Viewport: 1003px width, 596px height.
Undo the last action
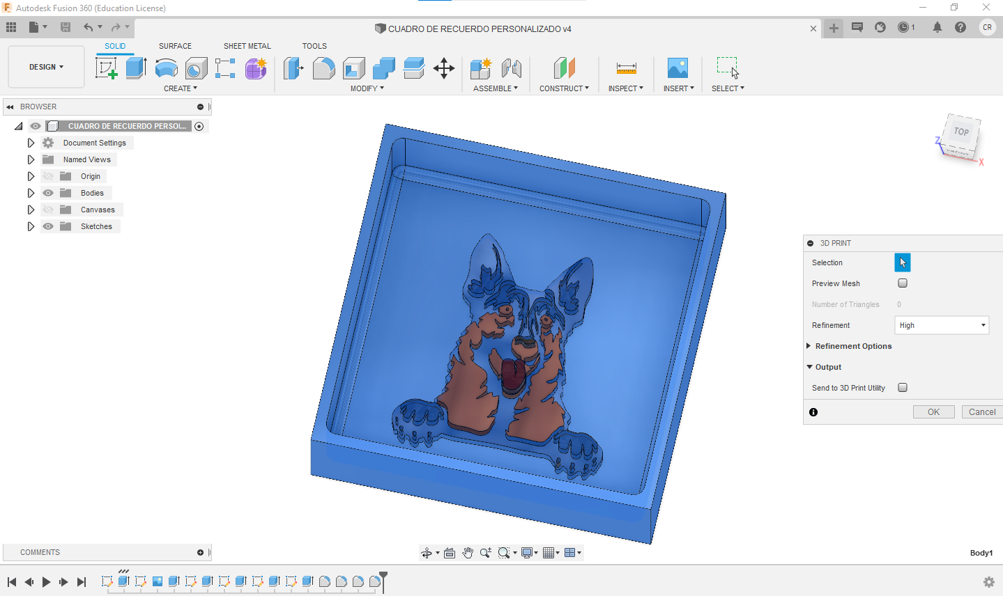88,27
